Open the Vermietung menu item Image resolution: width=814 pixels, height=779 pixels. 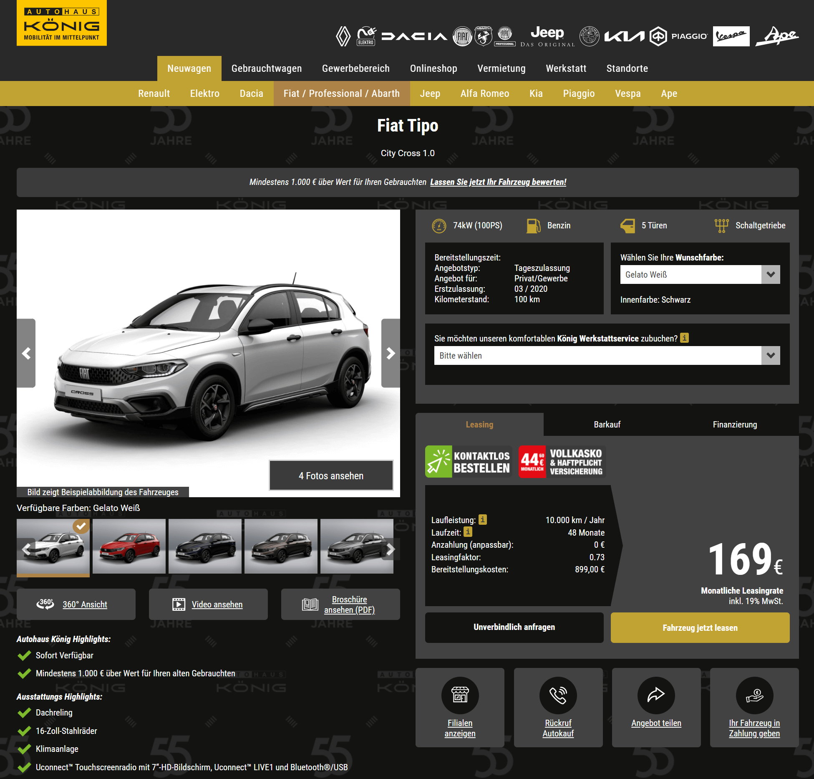click(x=502, y=68)
